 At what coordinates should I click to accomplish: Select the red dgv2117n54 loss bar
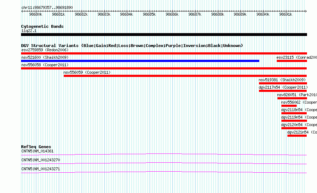click(x=283, y=91)
